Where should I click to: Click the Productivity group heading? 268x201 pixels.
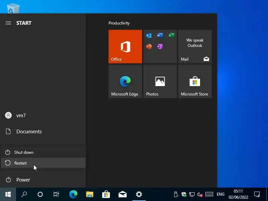point(119,23)
